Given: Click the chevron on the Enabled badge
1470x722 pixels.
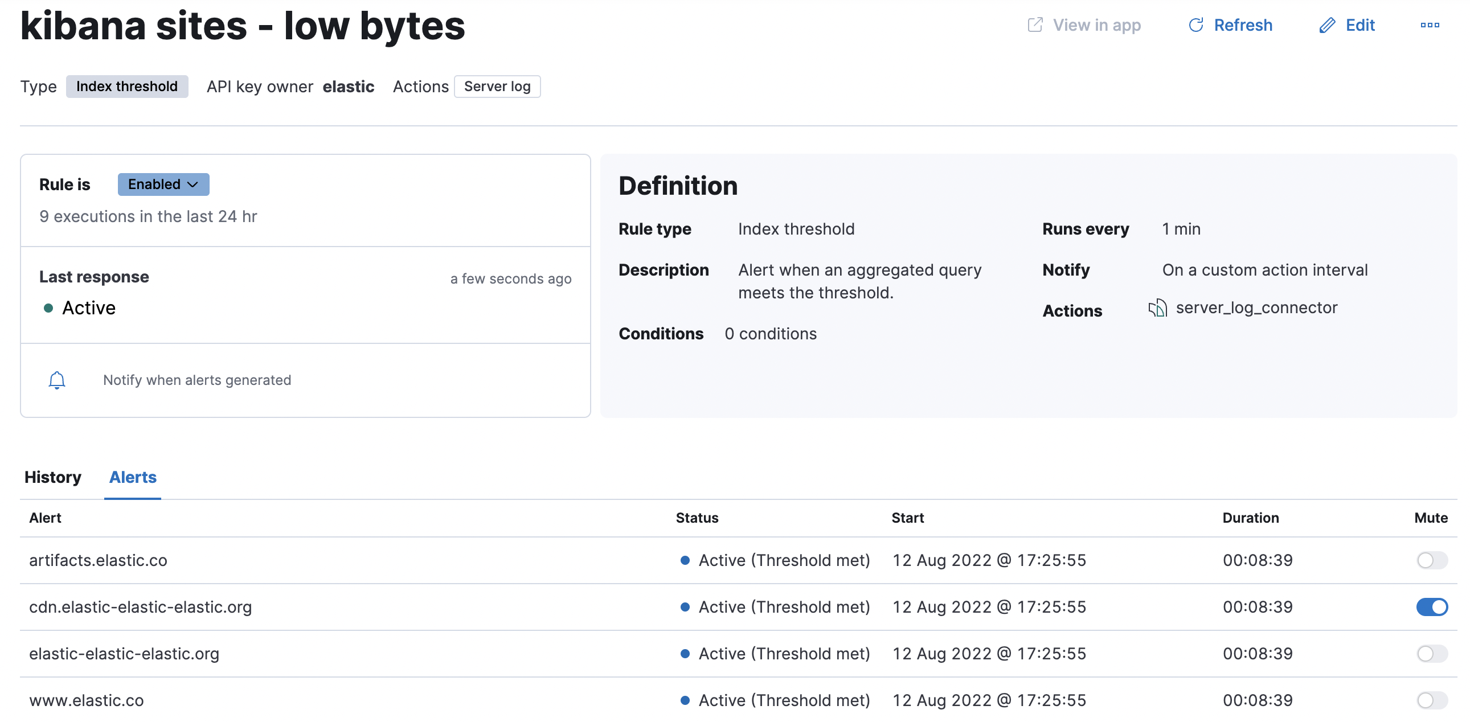Looking at the screenshot, I should click(x=193, y=185).
